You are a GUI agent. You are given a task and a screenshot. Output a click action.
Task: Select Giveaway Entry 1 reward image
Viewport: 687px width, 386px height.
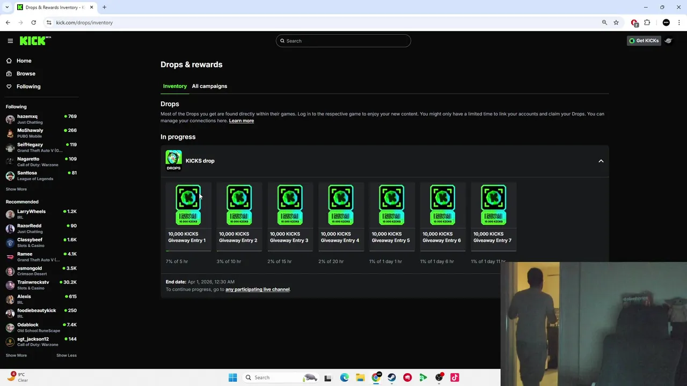coord(188,204)
